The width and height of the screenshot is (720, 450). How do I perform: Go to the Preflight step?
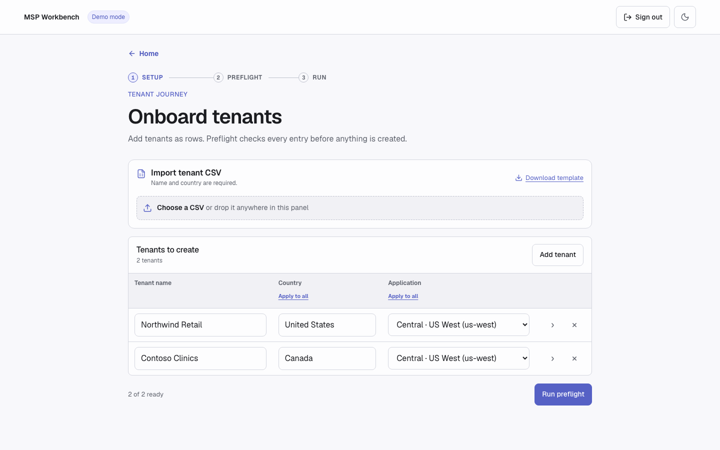pos(238,77)
